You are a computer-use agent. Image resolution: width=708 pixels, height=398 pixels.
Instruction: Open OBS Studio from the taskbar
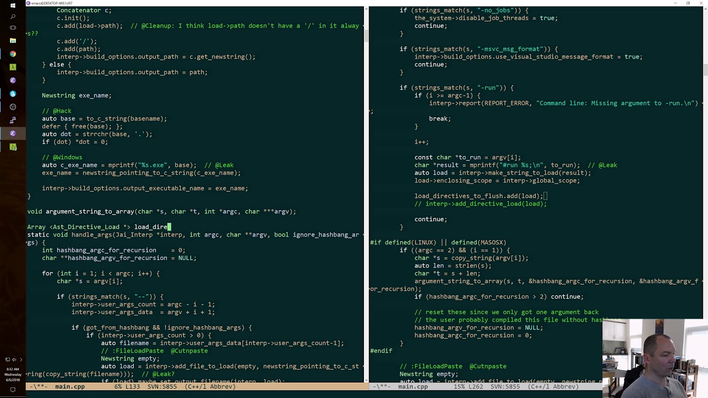click(13, 107)
